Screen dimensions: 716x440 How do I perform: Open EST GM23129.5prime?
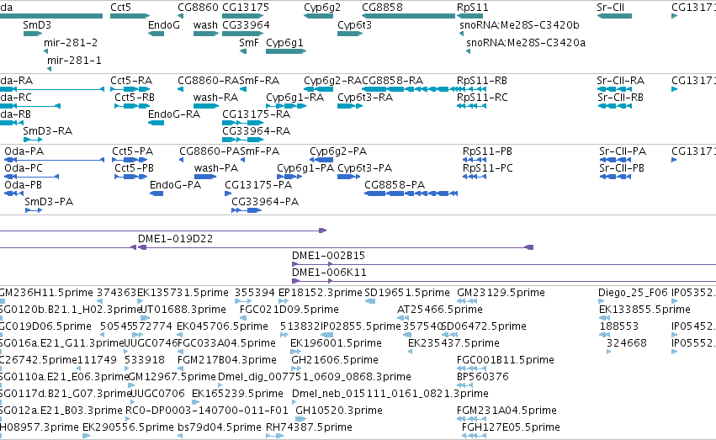(467, 301)
